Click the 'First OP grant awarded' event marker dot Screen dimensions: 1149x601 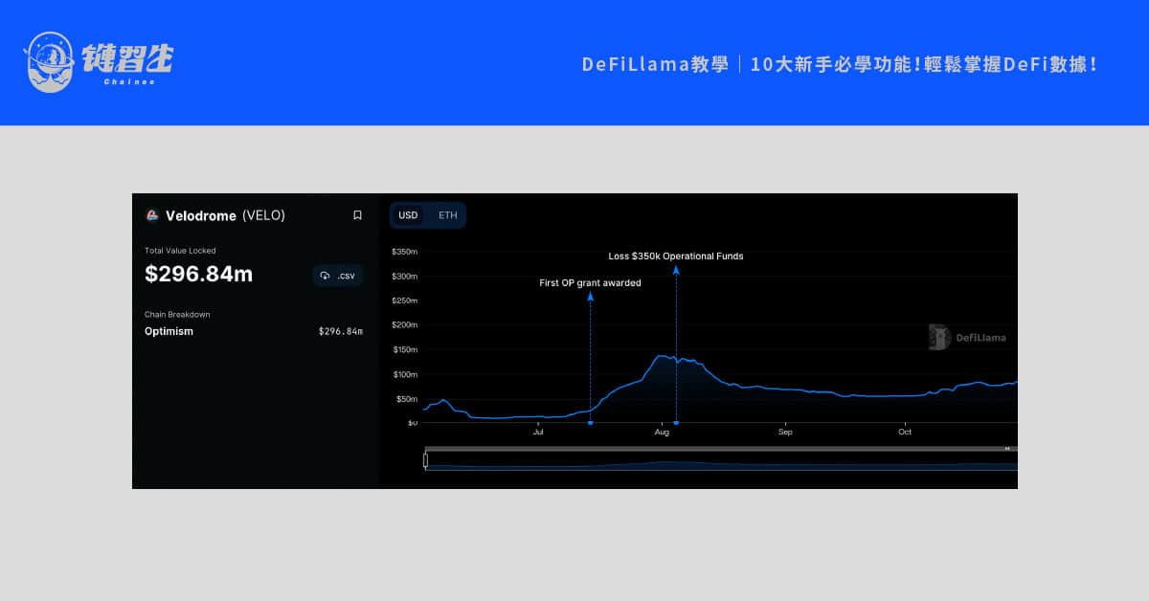pyautogui.click(x=590, y=422)
